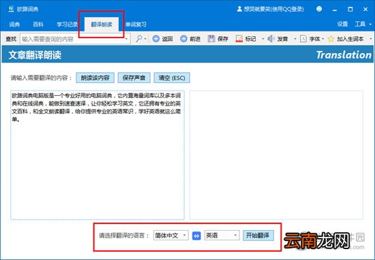
Task: Open the 英语 target language dropdown
Action: [x=222, y=235]
